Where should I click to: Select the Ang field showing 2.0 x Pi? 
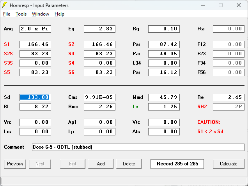click(35, 29)
